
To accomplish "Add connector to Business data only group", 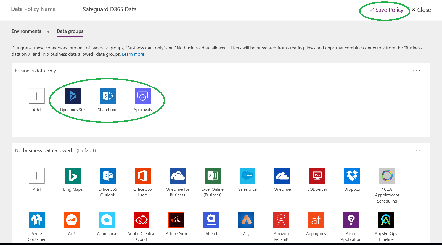I will tap(37, 96).
